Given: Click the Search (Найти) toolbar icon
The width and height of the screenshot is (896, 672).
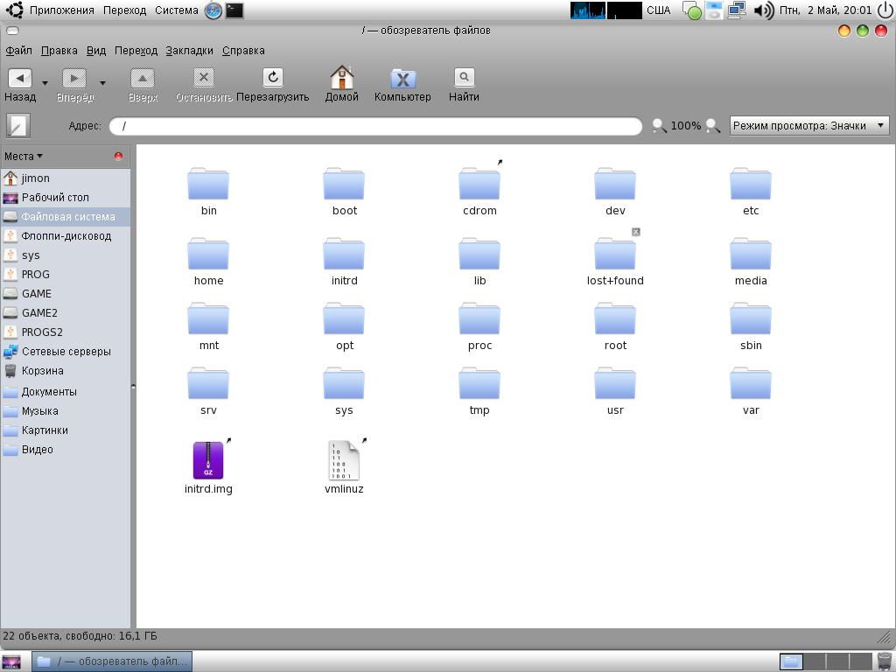Looking at the screenshot, I should click(464, 78).
